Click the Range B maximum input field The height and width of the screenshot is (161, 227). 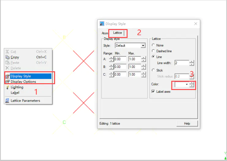135,67
